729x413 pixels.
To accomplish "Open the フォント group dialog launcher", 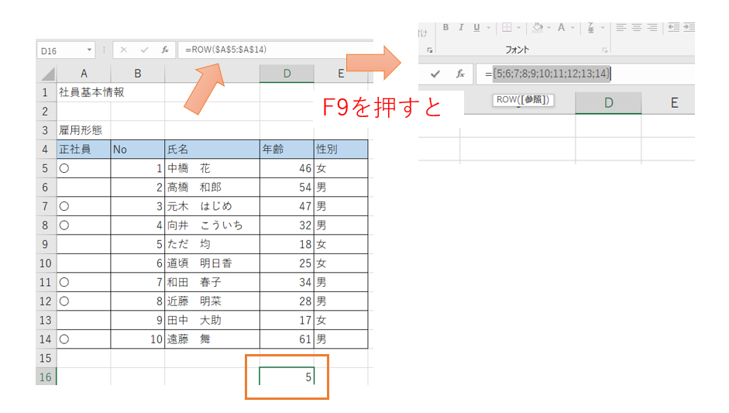I will [x=605, y=50].
